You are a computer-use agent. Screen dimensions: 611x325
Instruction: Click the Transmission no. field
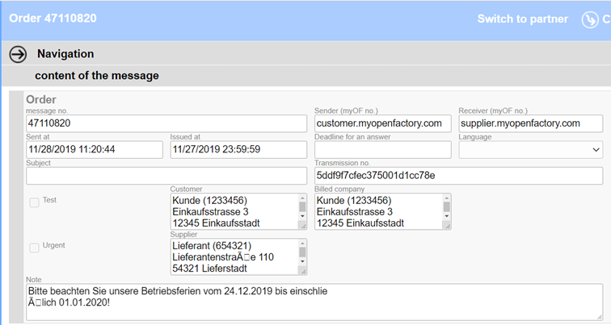click(458, 176)
